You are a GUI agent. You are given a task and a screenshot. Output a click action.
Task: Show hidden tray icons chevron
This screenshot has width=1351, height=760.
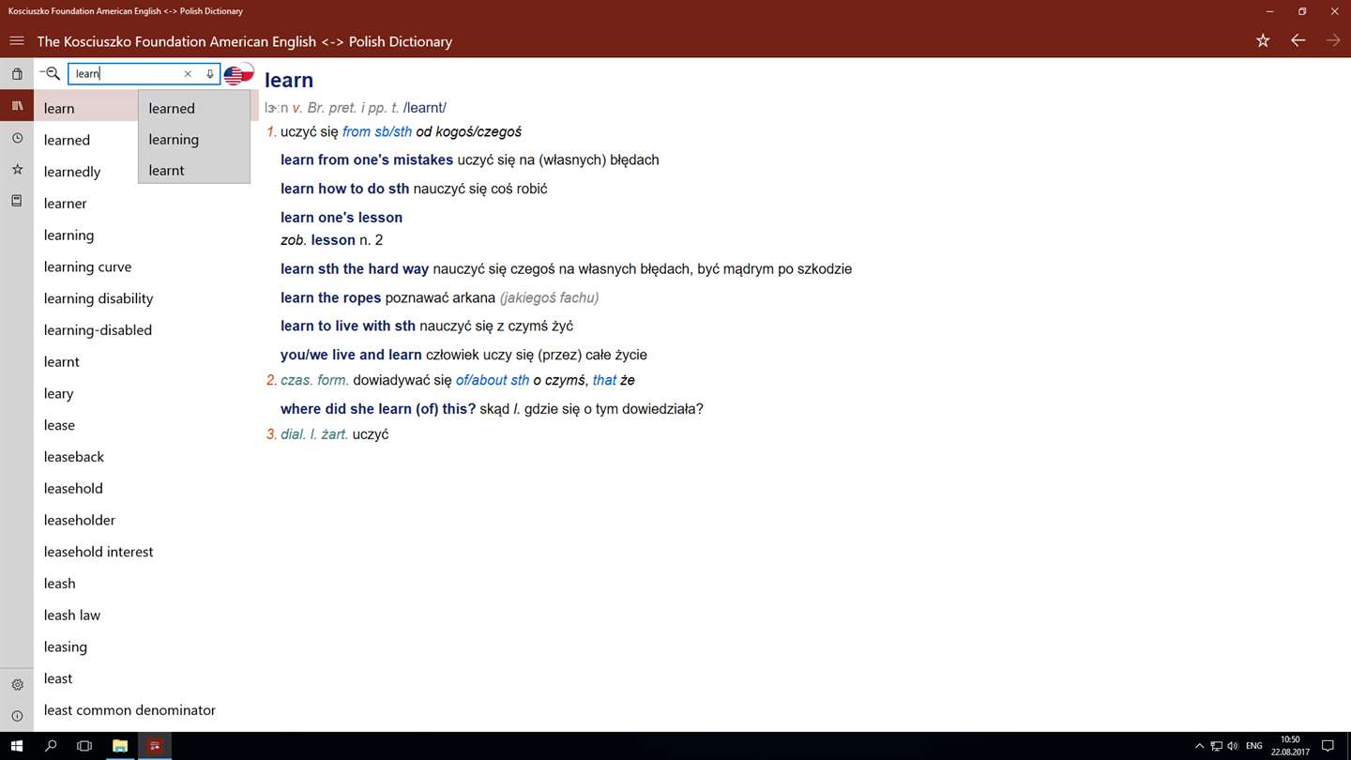(x=1199, y=746)
